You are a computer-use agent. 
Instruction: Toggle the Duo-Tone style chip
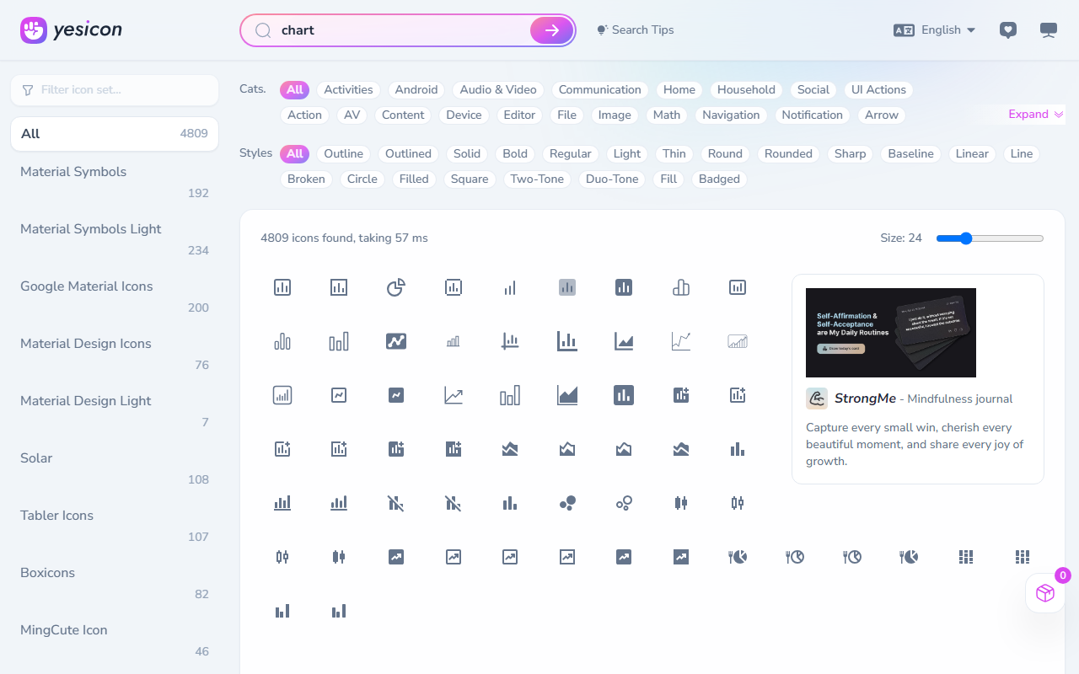click(x=612, y=179)
